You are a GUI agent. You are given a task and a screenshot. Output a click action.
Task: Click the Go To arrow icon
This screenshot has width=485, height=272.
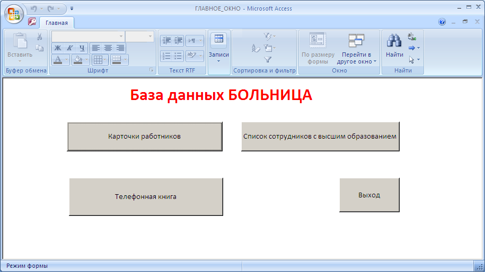pyautogui.click(x=412, y=48)
